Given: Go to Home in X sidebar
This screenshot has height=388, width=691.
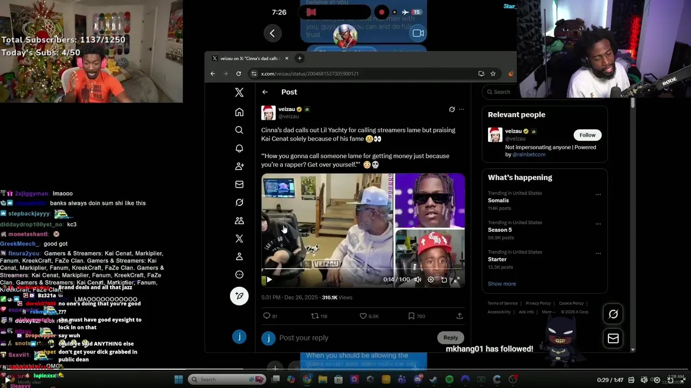Looking at the screenshot, I should point(239,112).
